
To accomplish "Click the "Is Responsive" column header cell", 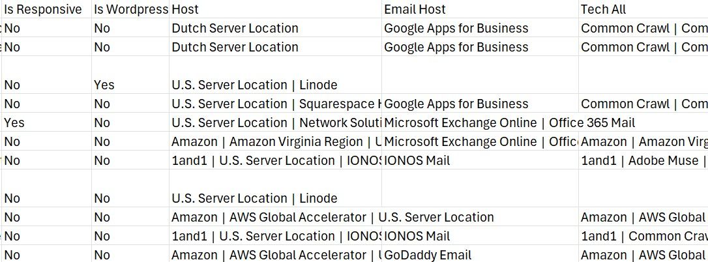I will pyautogui.click(x=43, y=9).
